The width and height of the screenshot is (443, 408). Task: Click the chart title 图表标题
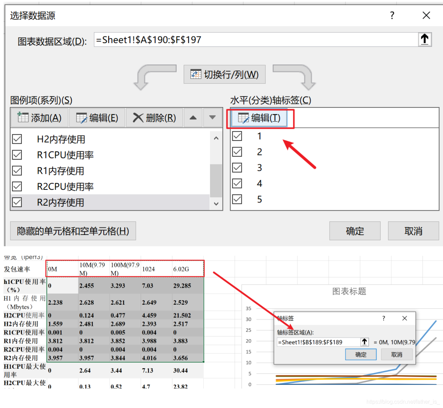click(349, 291)
